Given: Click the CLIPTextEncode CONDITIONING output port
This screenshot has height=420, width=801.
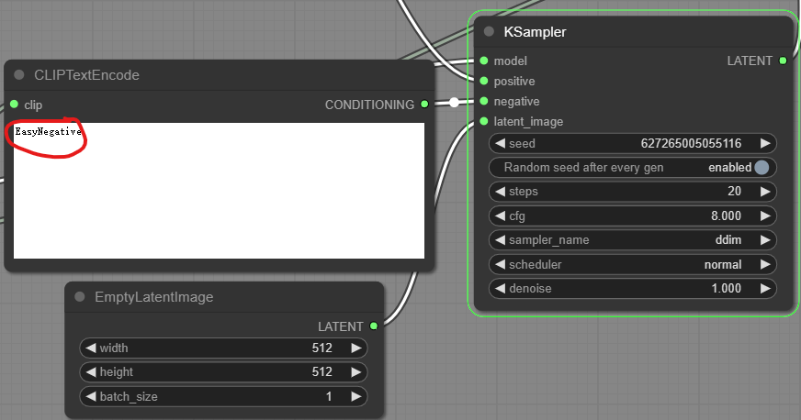Looking at the screenshot, I should pos(424,105).
